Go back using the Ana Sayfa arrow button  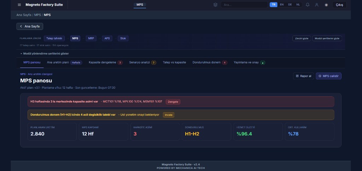click(30, 26)
